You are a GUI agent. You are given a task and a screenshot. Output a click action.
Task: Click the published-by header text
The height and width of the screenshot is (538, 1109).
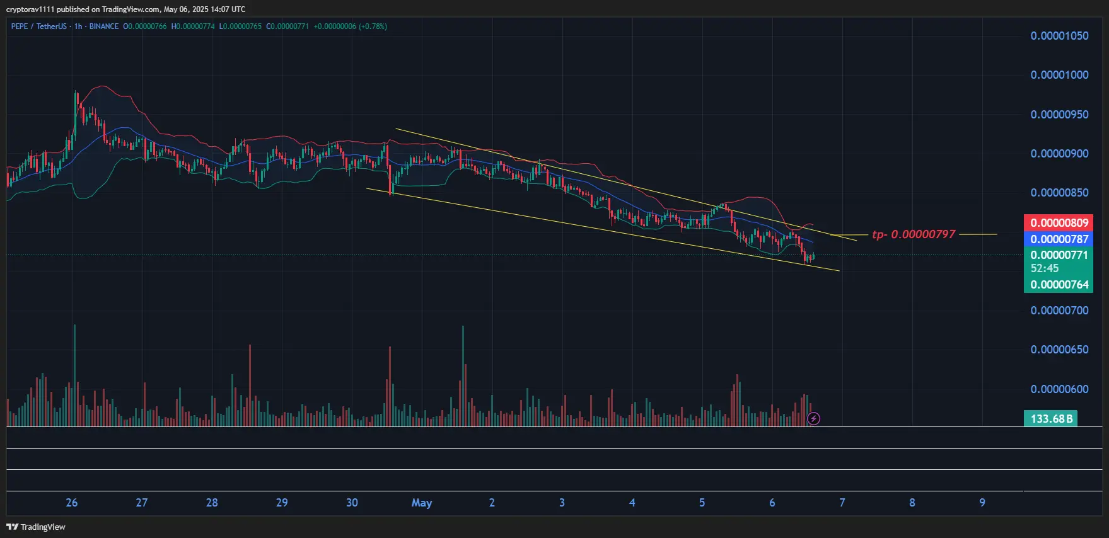coord(125,9)
